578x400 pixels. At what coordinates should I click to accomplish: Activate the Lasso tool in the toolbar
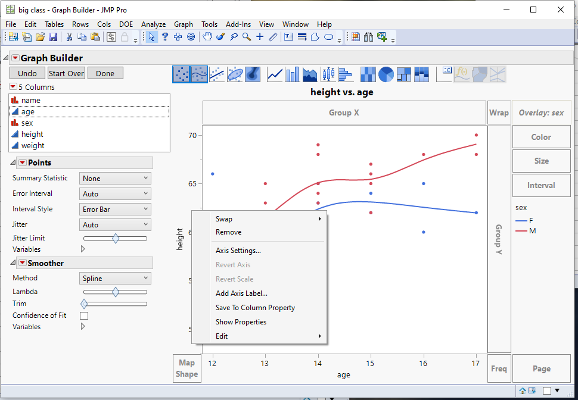[234, 36]
